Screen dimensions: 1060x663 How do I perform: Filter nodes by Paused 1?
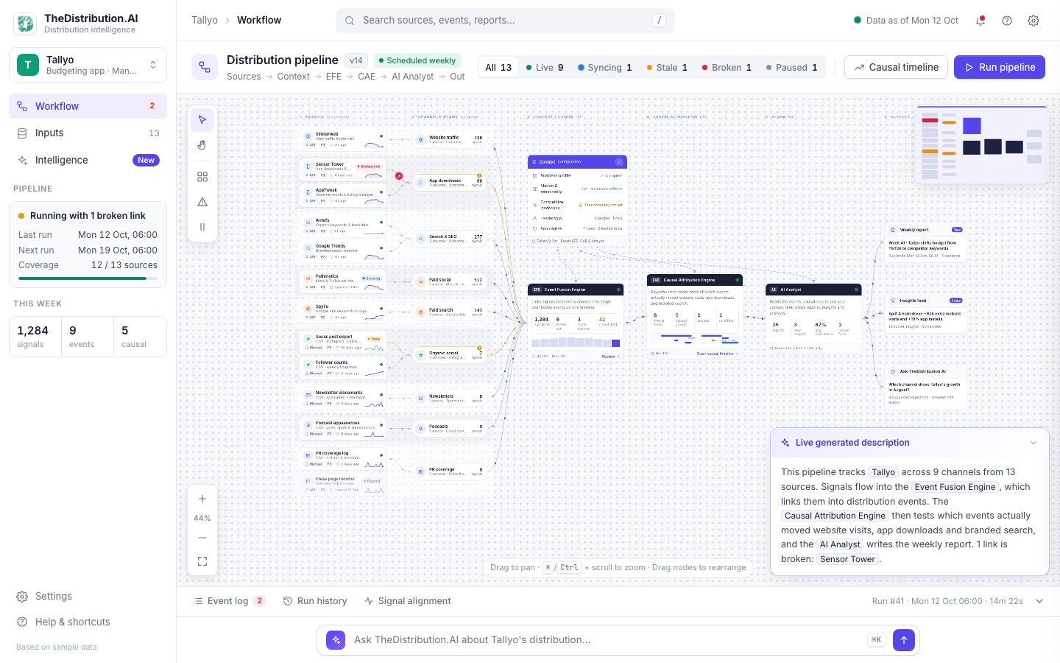pos(791,67)
